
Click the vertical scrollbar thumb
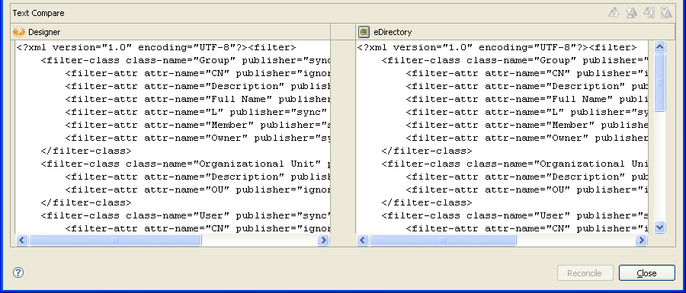(660, 82)
